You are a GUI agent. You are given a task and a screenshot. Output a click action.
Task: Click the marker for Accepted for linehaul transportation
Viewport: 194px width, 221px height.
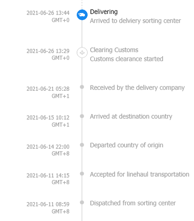[82, 174]
